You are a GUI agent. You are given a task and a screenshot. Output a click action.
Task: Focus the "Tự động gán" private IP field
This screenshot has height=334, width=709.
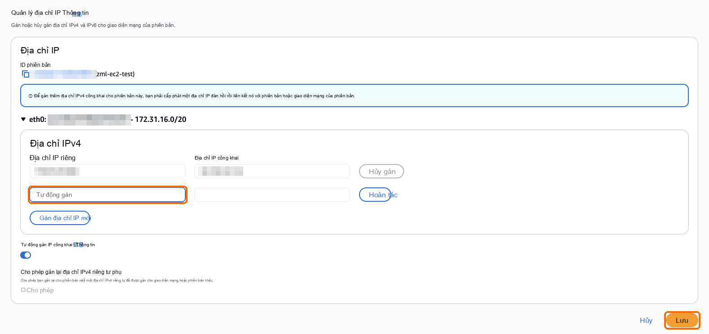(108, 195)
